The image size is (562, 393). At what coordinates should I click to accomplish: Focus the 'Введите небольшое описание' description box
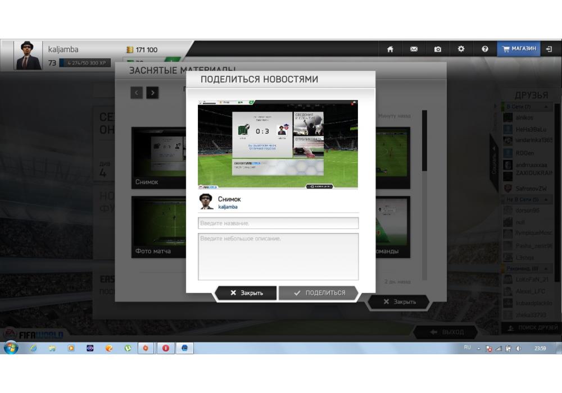click(x=278, y=256)
